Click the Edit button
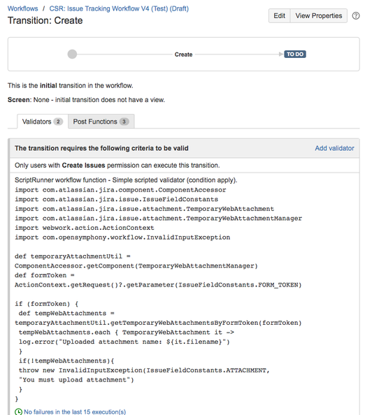Viewport: 365px width, 415px height. pos(279,16)
